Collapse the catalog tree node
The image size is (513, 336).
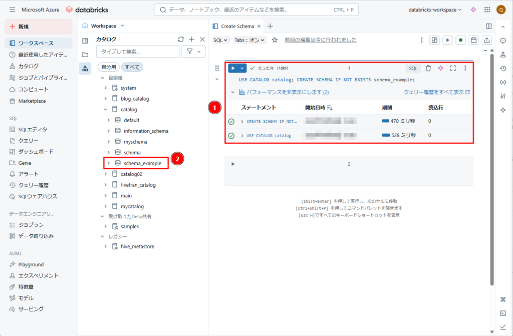(x=105, y=109)
